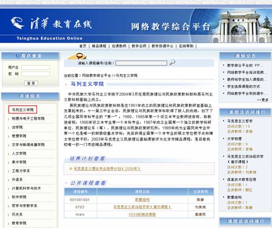Click >>更多 under notices
Image resolution: width=272 pixels, height=228 pixels.
tap(263, 100)
